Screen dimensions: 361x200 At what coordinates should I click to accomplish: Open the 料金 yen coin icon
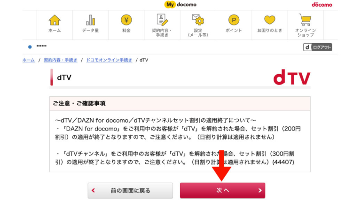(x=126, y=20)
